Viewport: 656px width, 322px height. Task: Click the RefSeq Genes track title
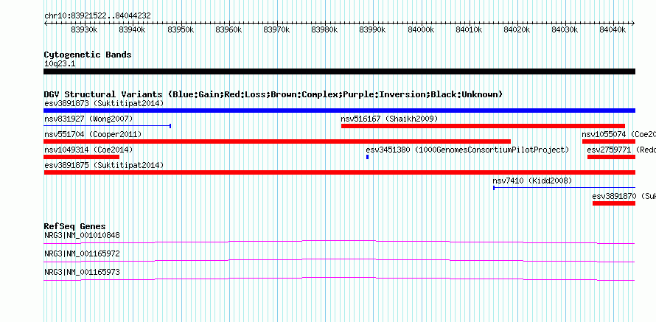(75, 227)
